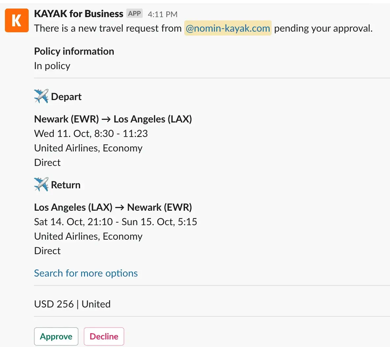Click the Newark (EWR) → Los Angeles (LAX) route
Image resolution: width=390 pixels, height=347 pixels.
coord(113,119)
